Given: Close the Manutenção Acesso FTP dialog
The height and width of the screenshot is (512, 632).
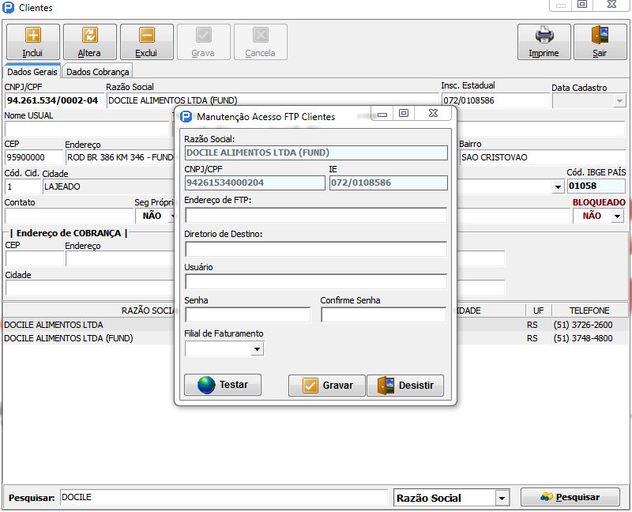Looking at the screenshot, I should coord(433,113).
